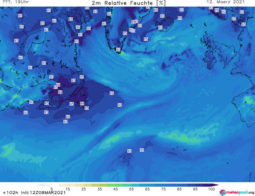The height and width of the screenshot is (196, 255).
Task: Click the colorbar tick label '100'
Action: pos(212,189)
